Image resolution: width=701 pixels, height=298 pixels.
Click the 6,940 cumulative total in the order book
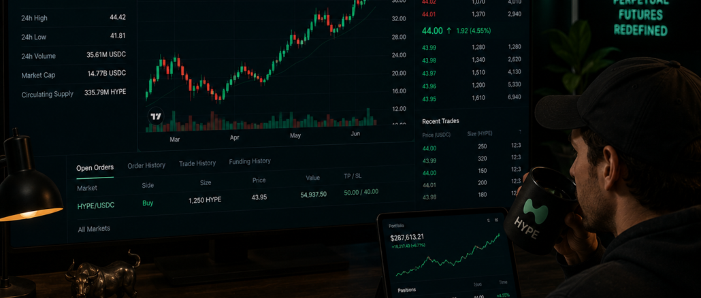pyautogui.click(x=515, y=97)
